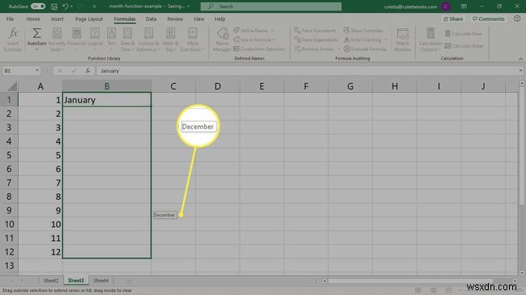
Task: Click the Undo icon
Action: pyautogui.click(x=66, y=6)
